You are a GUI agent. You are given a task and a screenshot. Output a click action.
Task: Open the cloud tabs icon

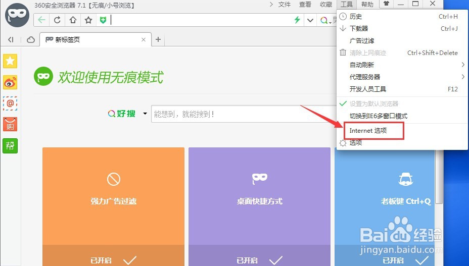(30, 40)
